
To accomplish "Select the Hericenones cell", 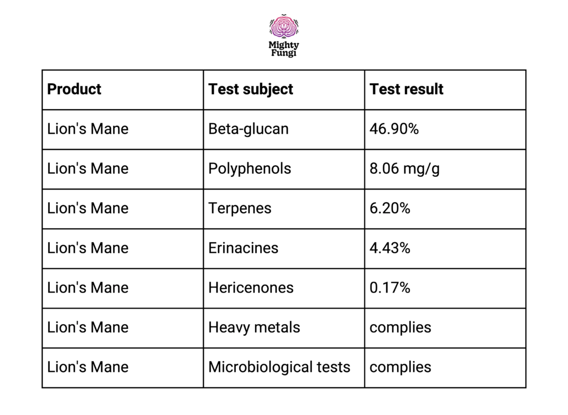I will tap(284, 288).
